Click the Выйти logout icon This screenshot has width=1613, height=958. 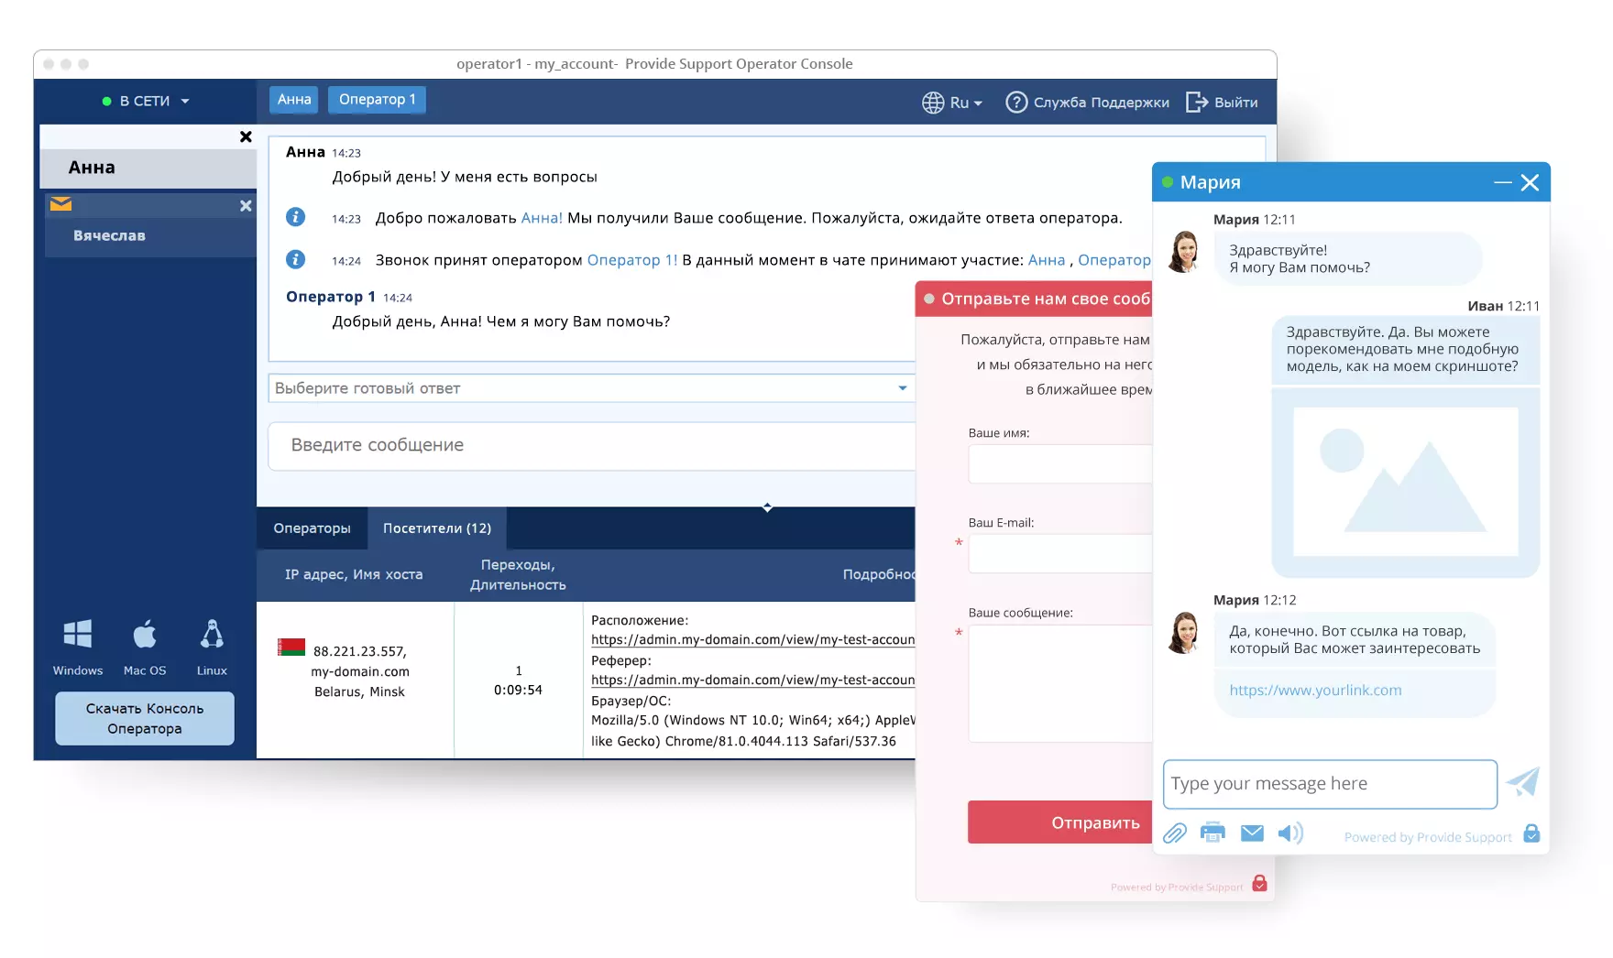click(1196, 102)
